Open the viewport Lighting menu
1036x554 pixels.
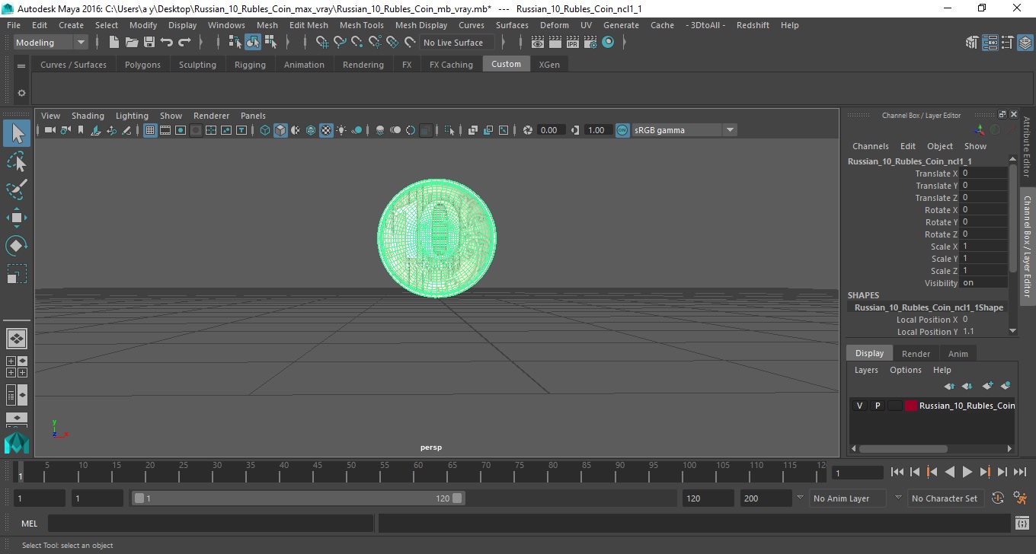point(132,116)
